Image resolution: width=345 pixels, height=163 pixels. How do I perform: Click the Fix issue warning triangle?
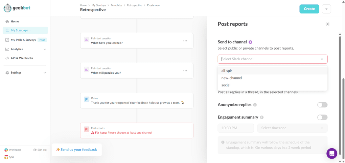pos(93,133)
